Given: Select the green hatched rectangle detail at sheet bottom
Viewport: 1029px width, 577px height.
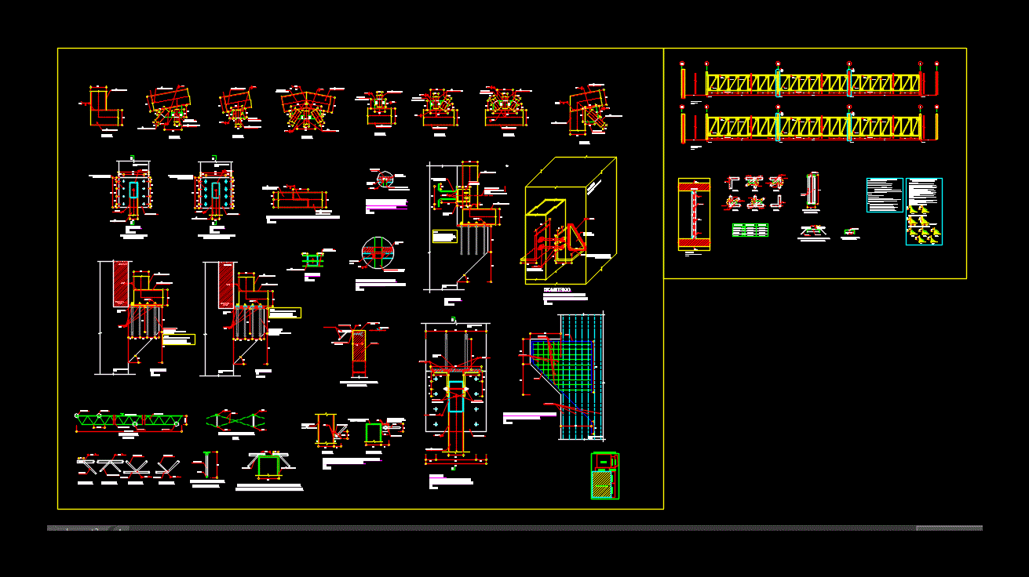Looking at the screenshot, I should coord(604,476).
